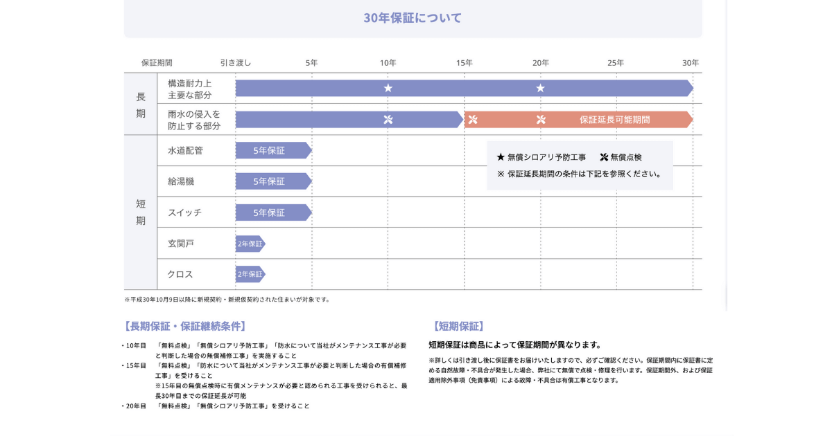The image size is (832, 436).
Task: Click the 保証期間 header label
Action: tap(157, 63)
